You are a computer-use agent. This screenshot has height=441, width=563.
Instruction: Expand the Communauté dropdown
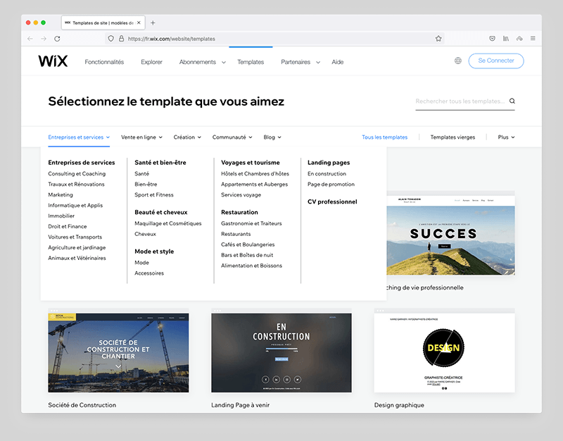coord(232,137)
